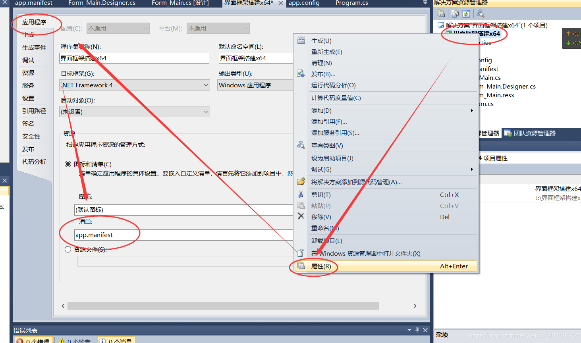581x343 pixels.
Task: Click the class diagram icon beside 查看类图(V)
Action: [x=301, y=145]
